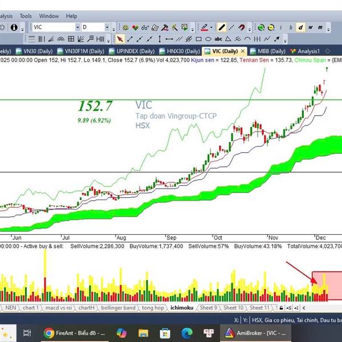Image resolution: width=342 pixels, height=342 pixels.
Task: Click the info circle icon
Action: coord(14,27)
